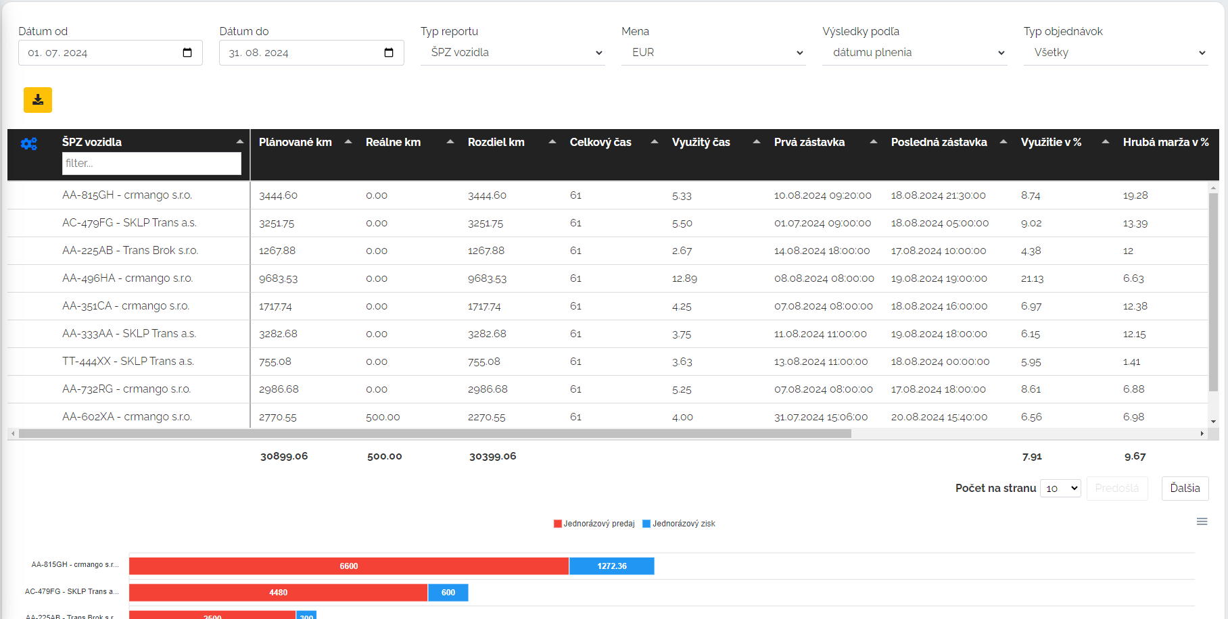Sort by ŠPZ vozidla arrow
Screen dimensions: 1228x619
click(x=239, y=142)
